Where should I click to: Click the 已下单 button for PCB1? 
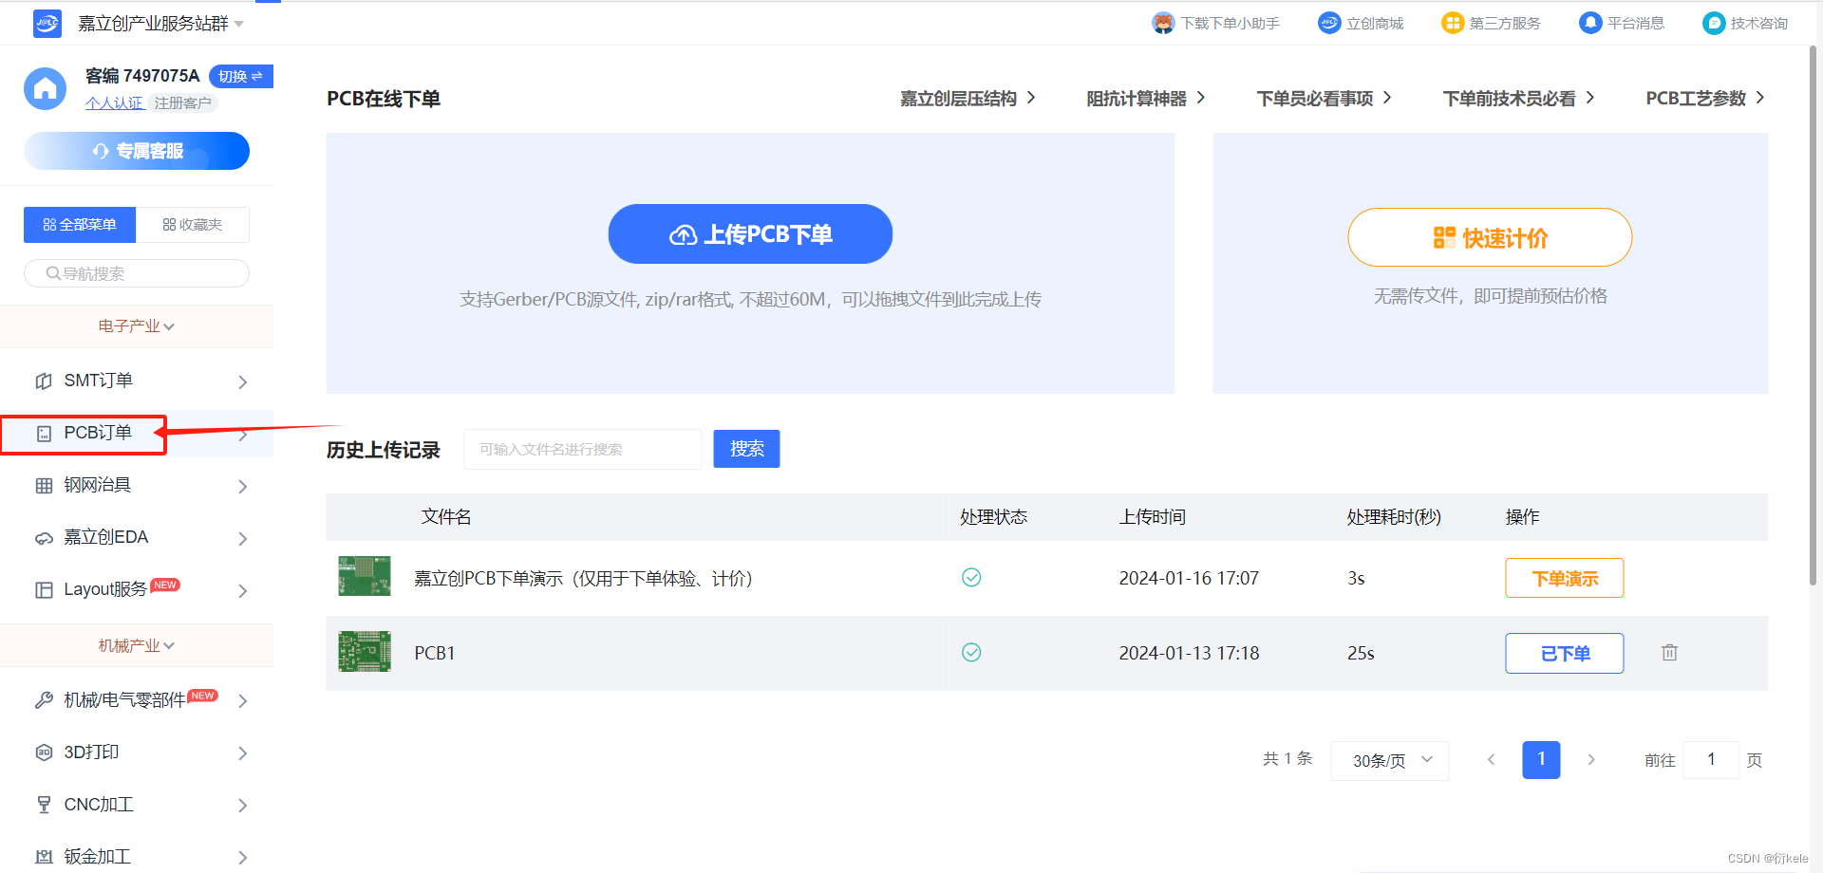pos(1565,653)
